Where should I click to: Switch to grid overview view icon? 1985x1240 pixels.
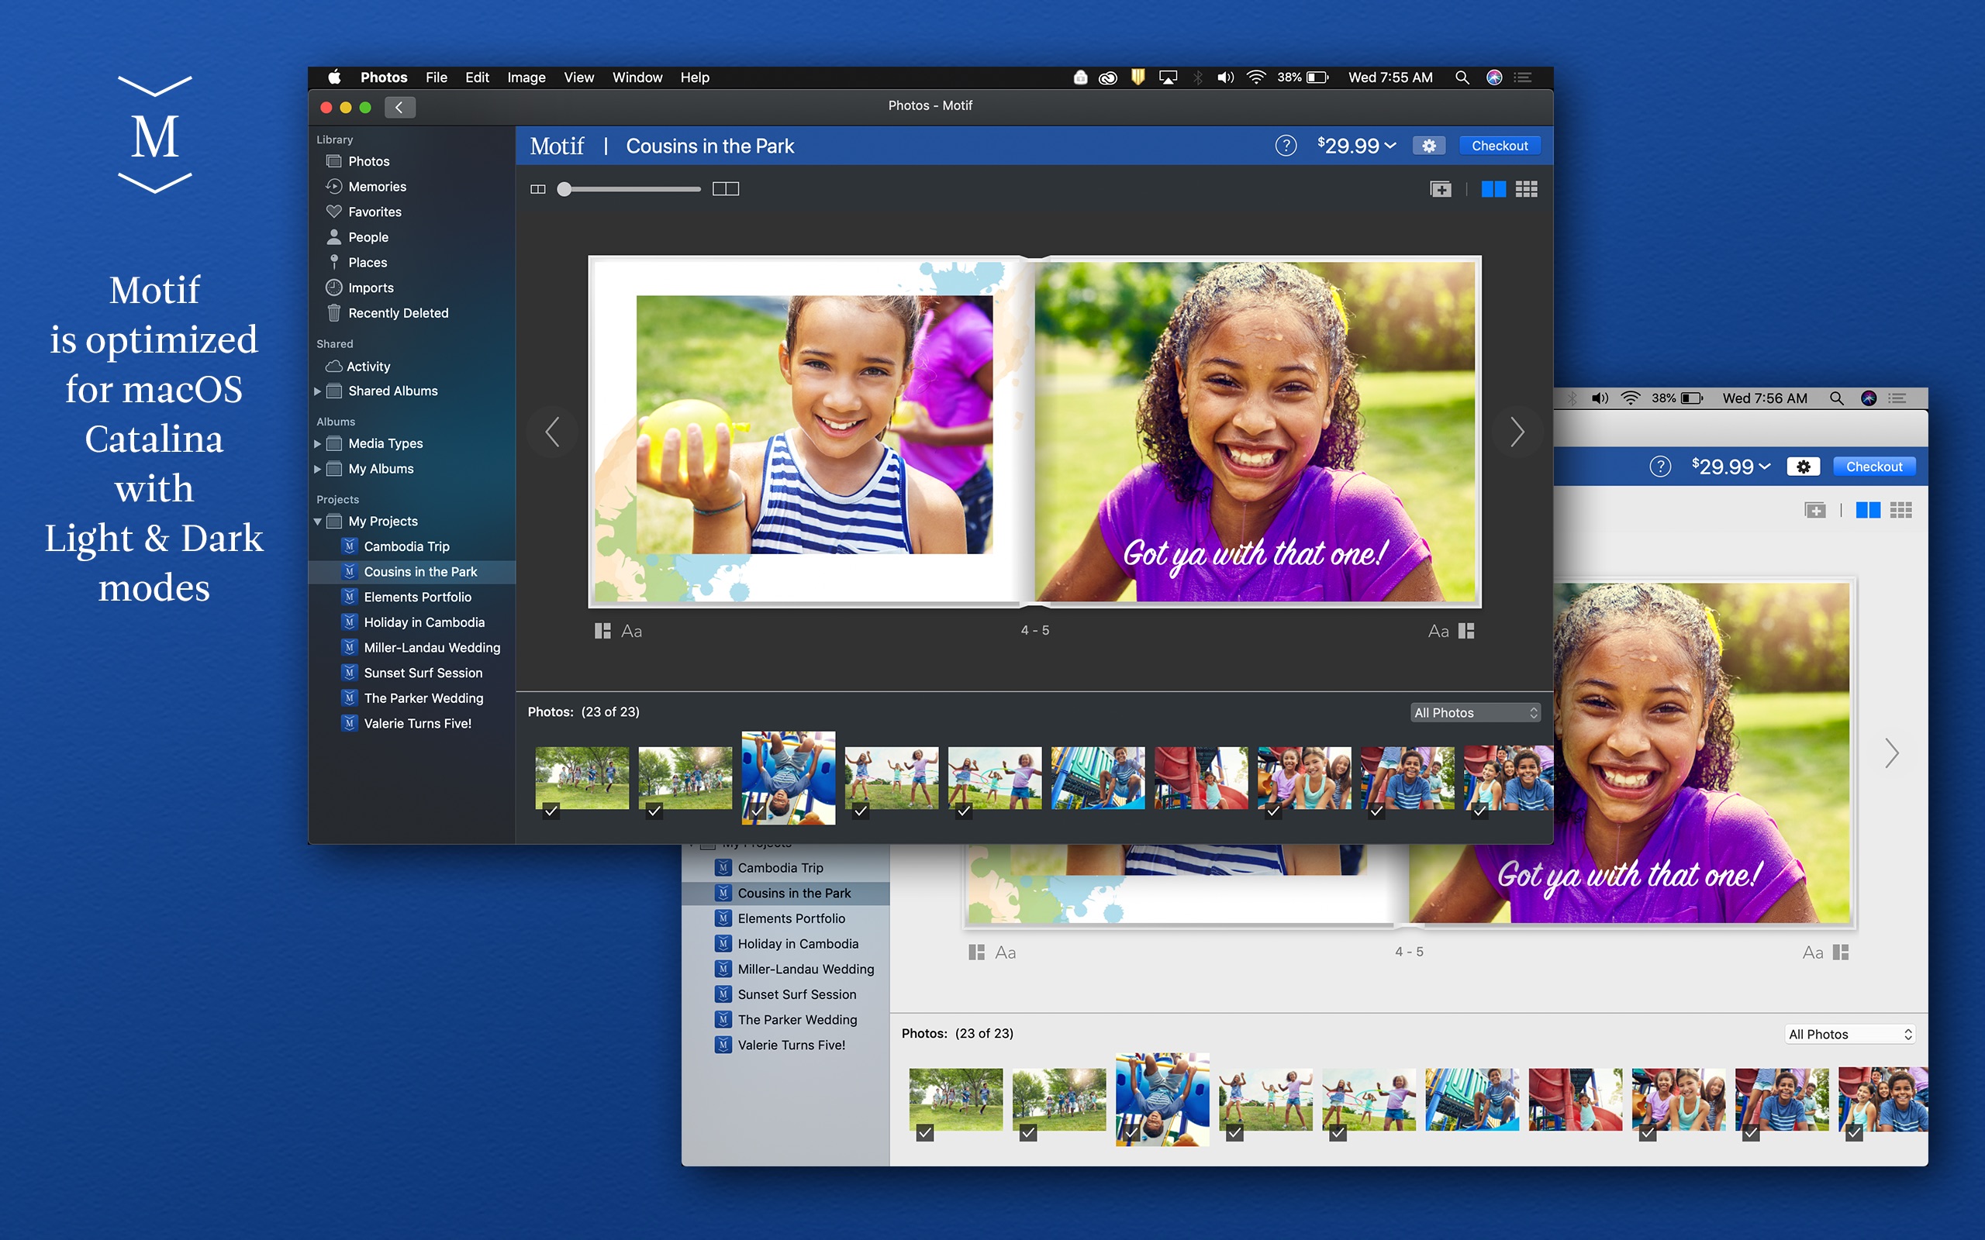click(x=1526, y=189)
